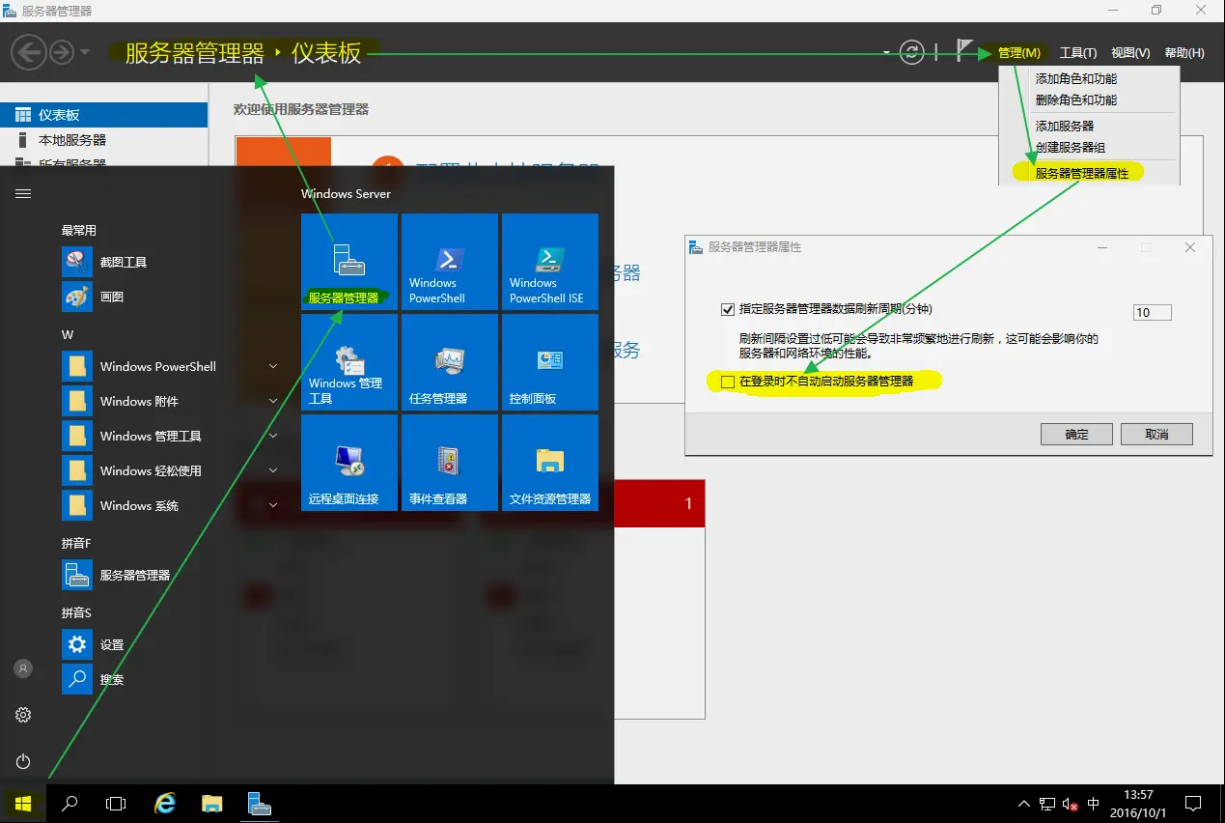Image resolution: width=1225 pixels, height=823 pixels.
Task: Open the Start menu settings gear
Action: [x=23, y=715]
